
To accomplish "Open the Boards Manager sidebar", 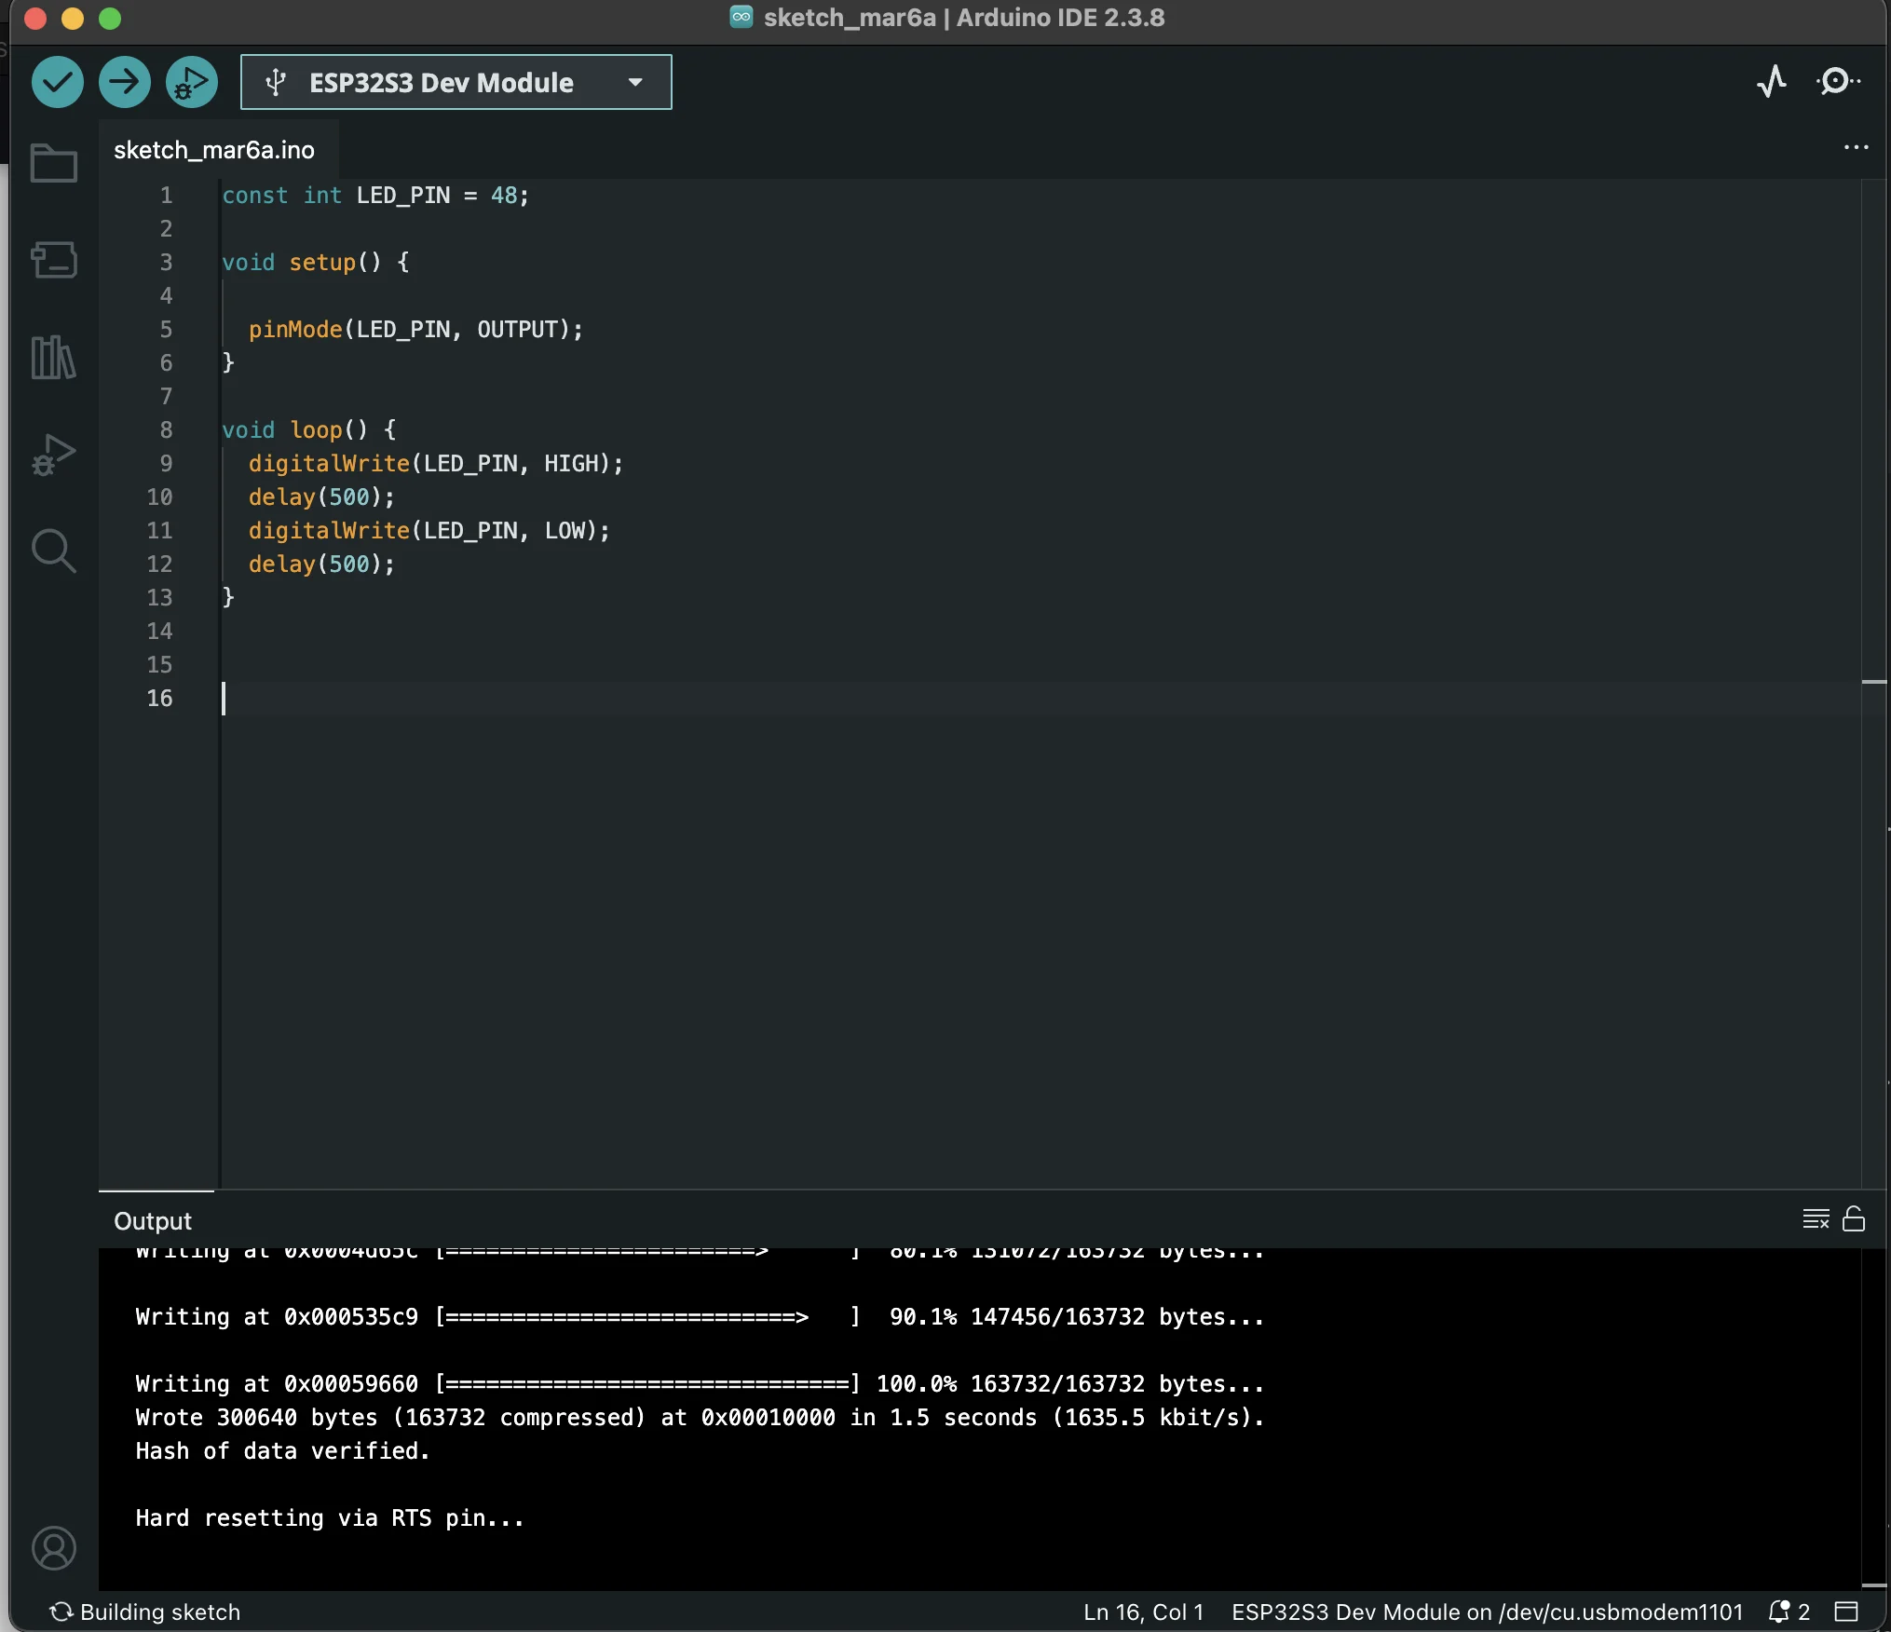I will (53, 260).
